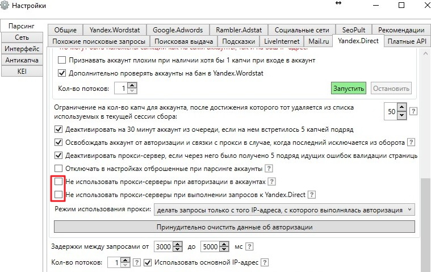Maximize the Настройки window
Viewport: 431px width, 272px height.
point(401,5)
